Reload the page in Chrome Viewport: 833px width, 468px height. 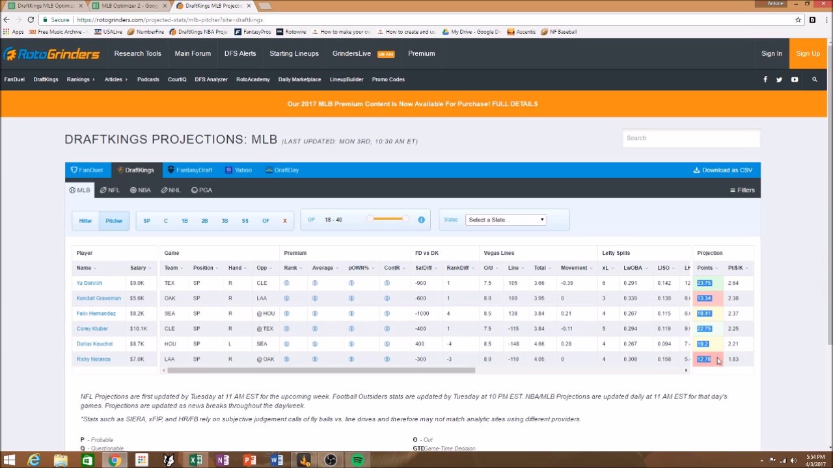click(31, 19)
